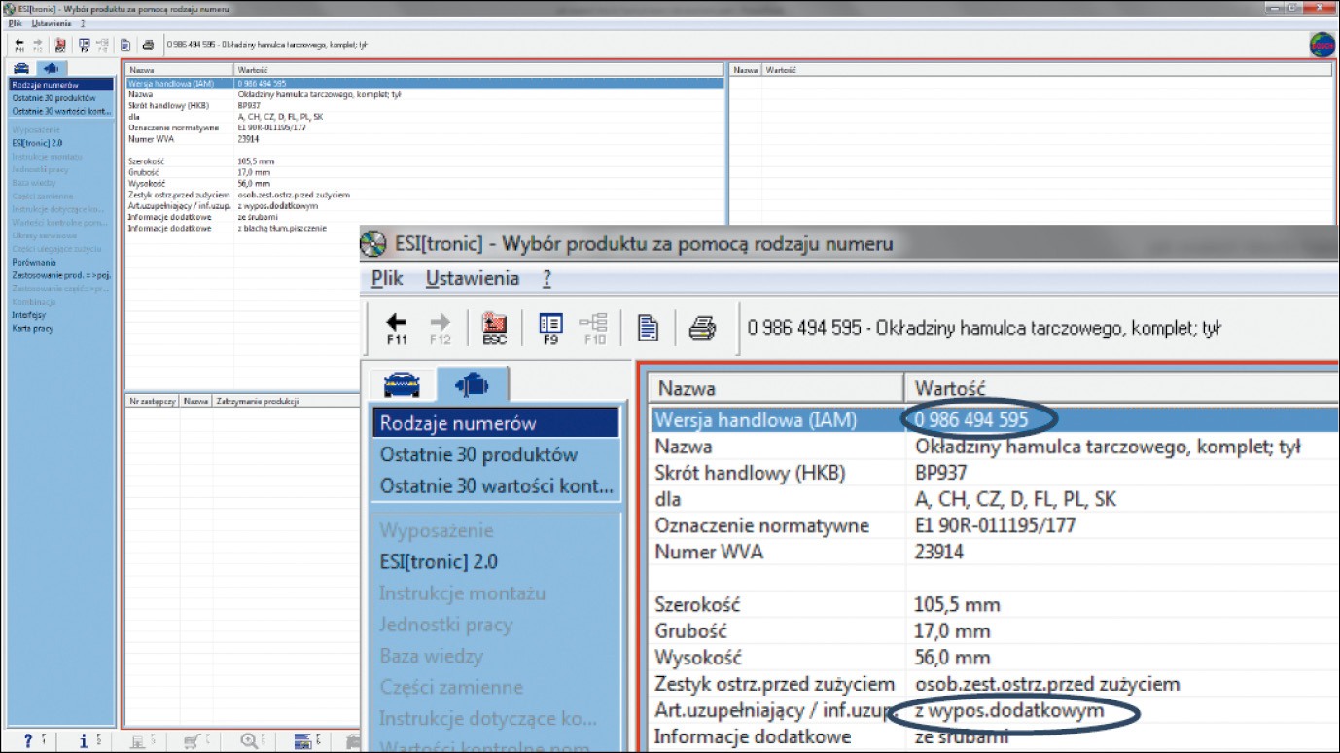Click the magnifier zoom icon in bottom bar
The image size is (1340, 753).
pos(250,742)
